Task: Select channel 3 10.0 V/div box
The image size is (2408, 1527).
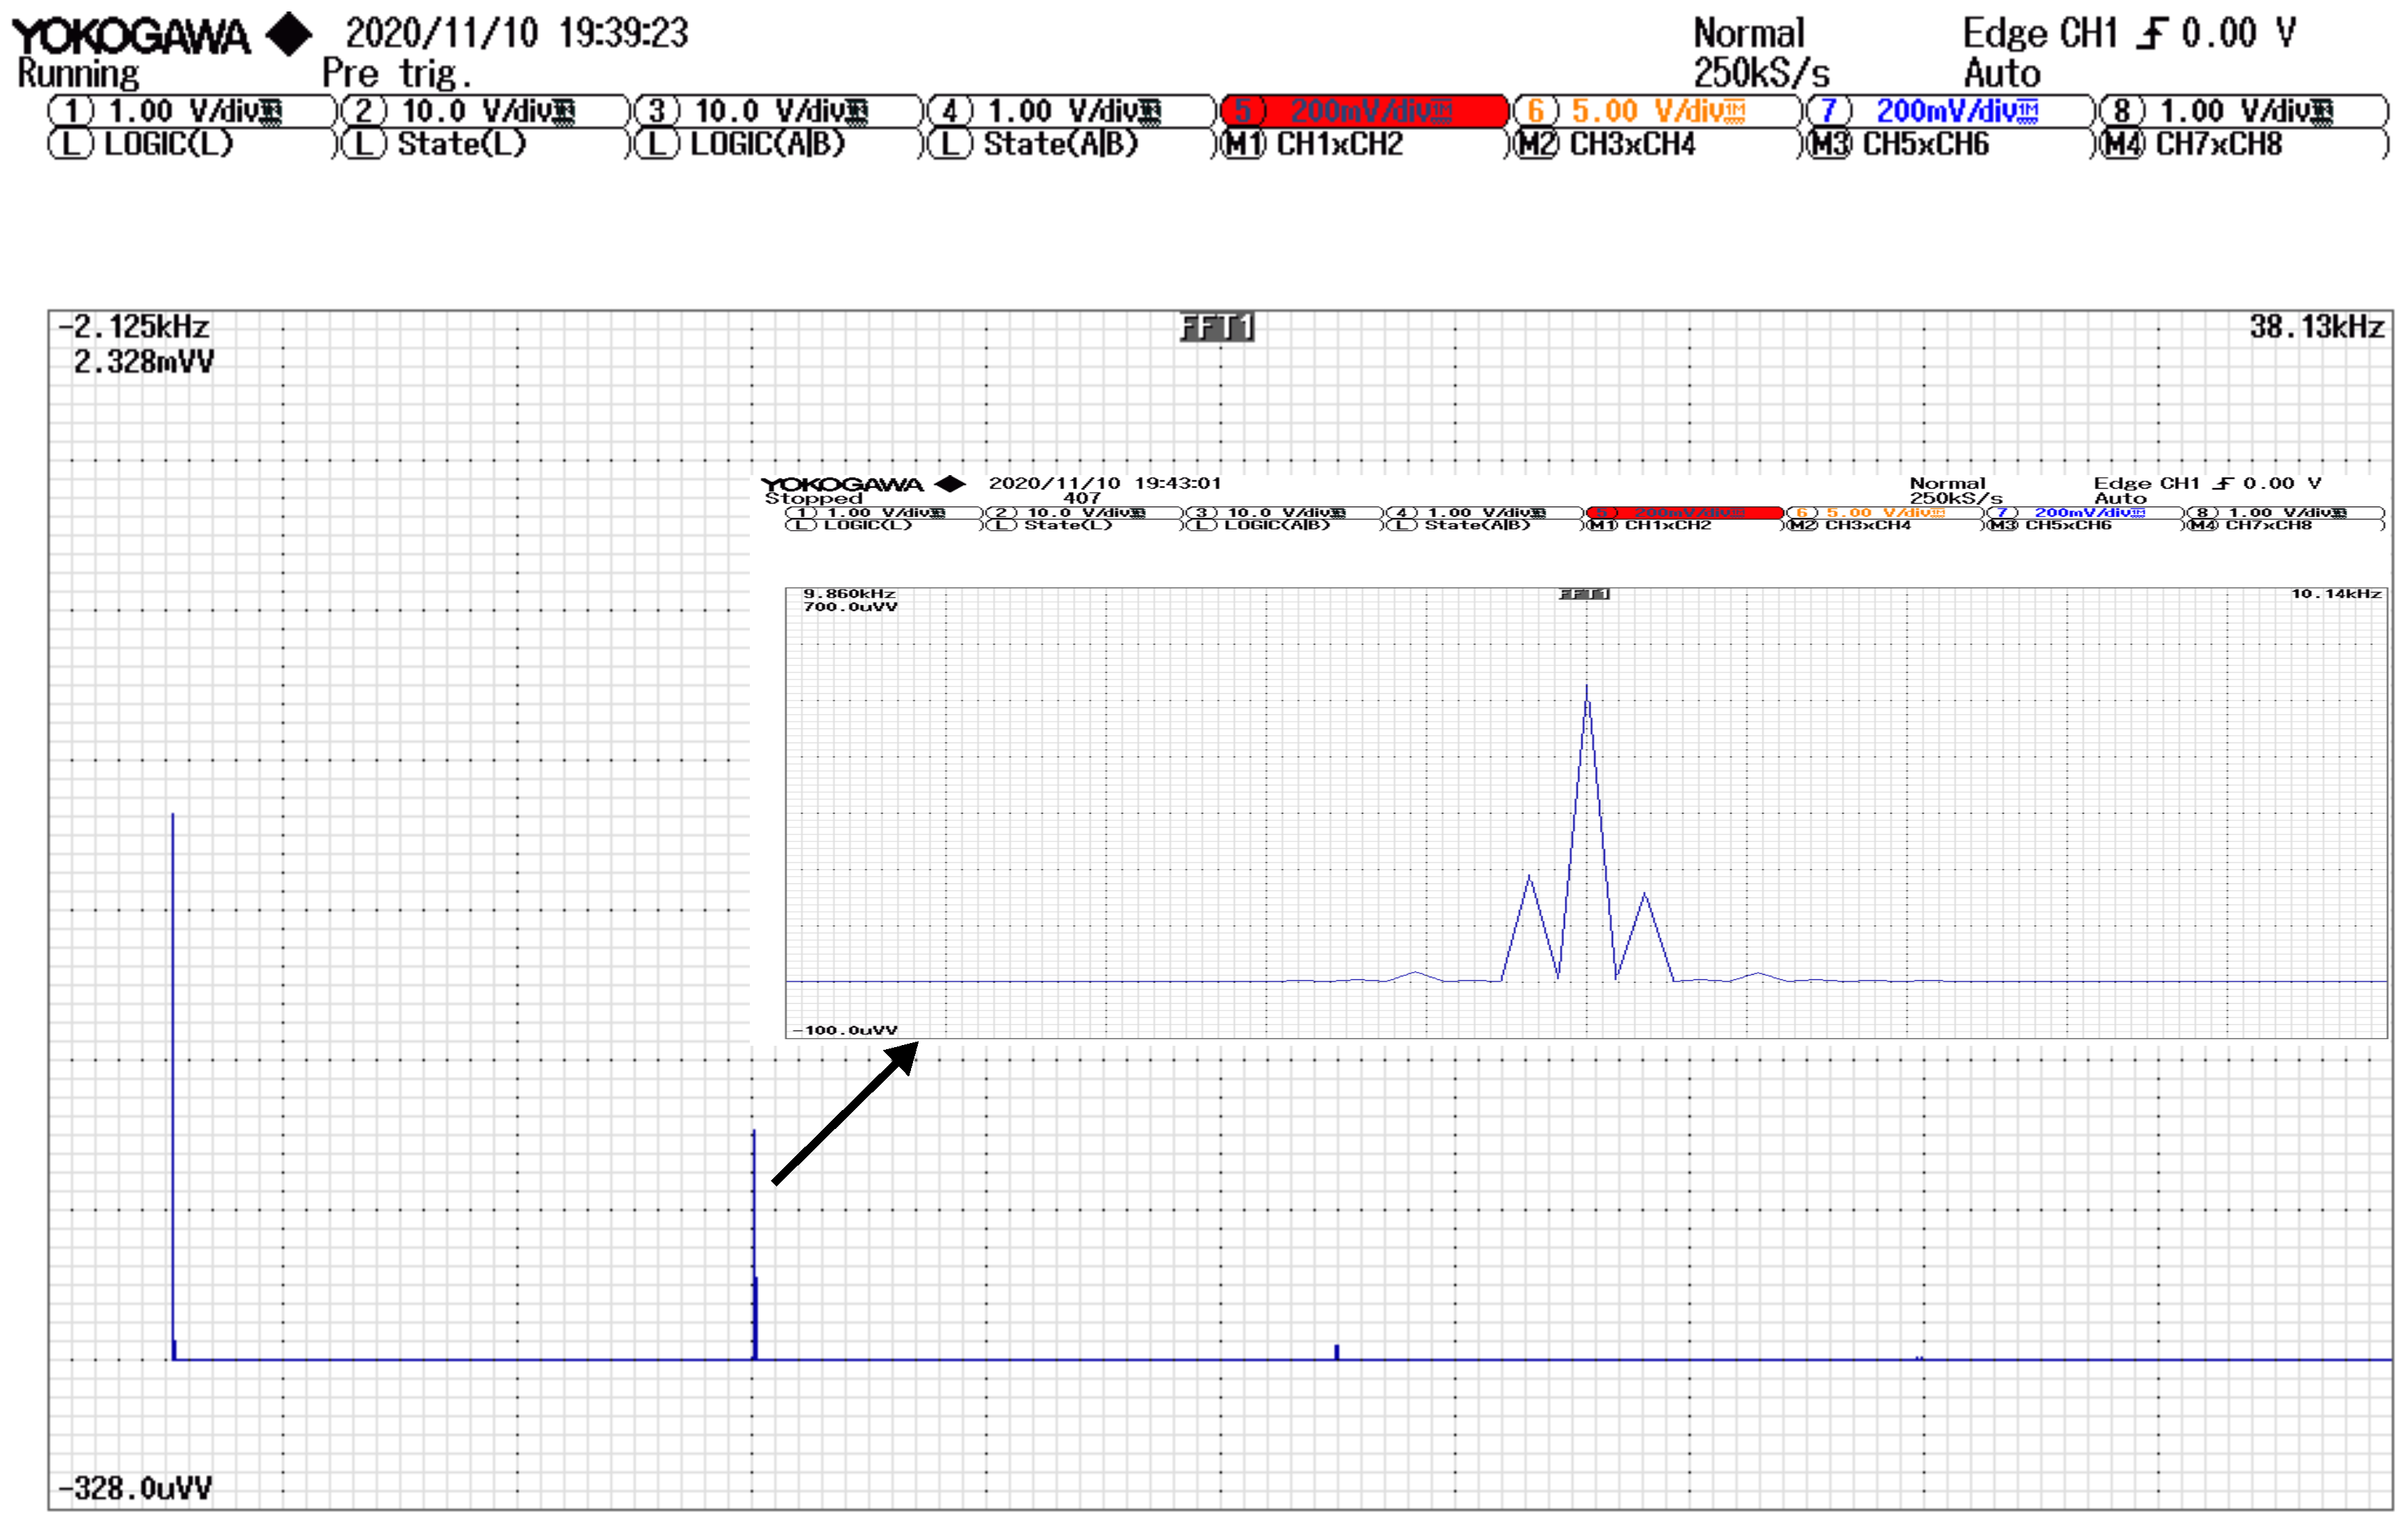Action: [x=778, y=110]
